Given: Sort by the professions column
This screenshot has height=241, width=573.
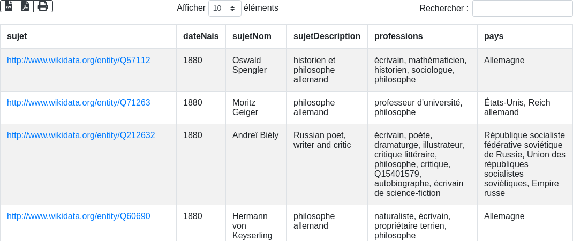Looking at the screenshot, I should (398, 36).
